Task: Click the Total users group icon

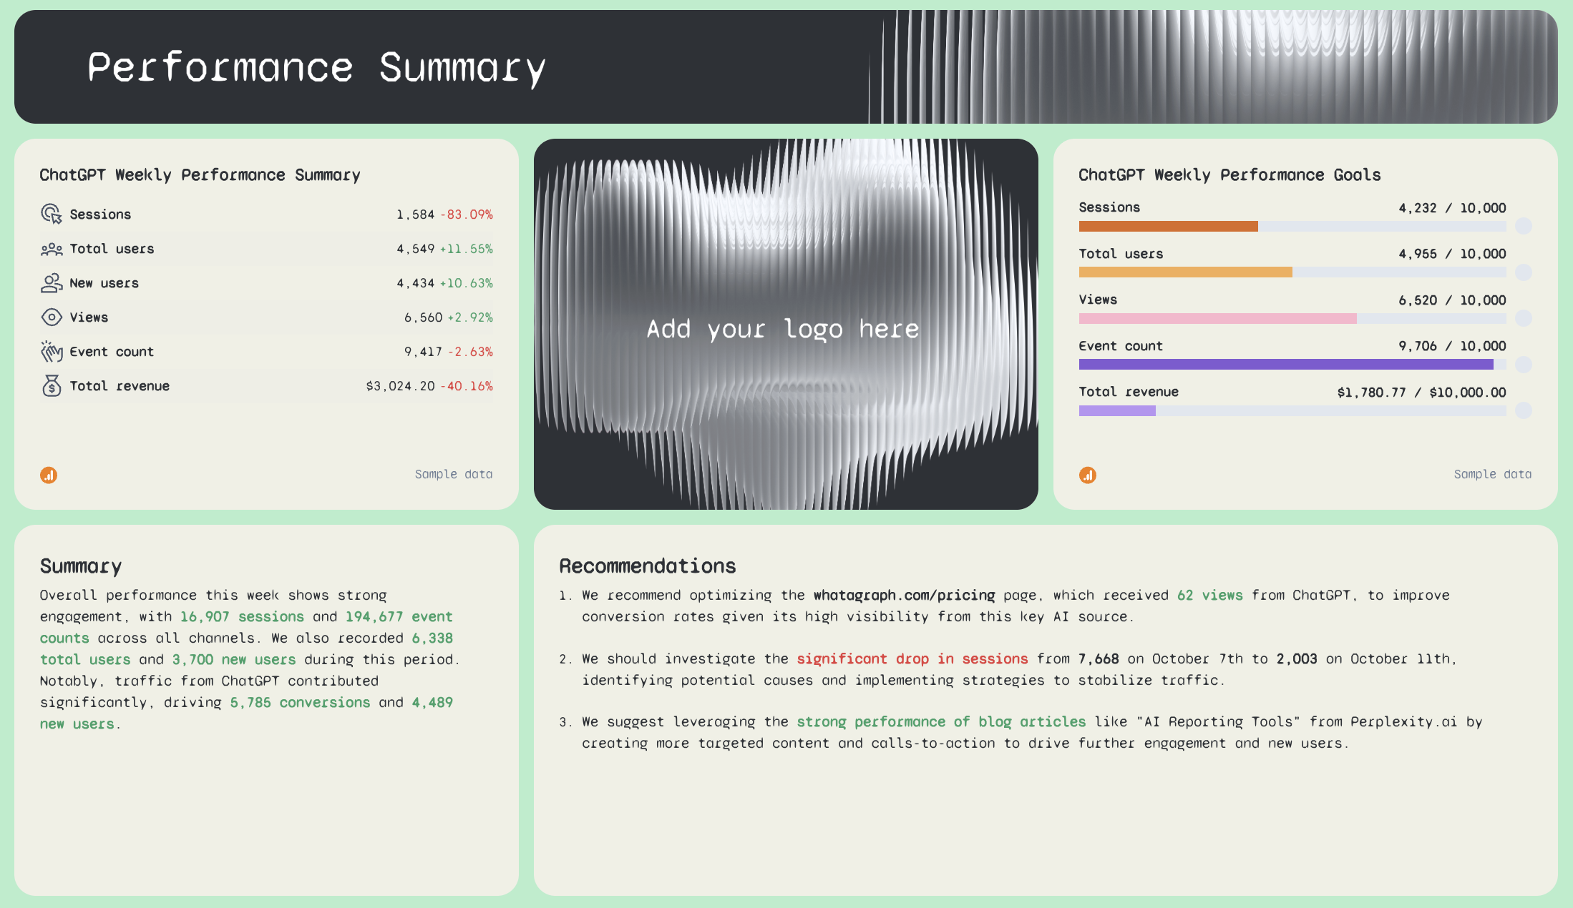Action: click(x=50, y=248)
